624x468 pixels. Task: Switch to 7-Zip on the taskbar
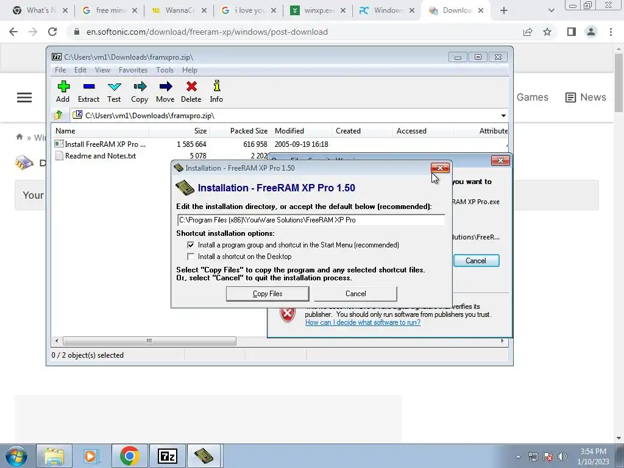click(x=167, y=456)
